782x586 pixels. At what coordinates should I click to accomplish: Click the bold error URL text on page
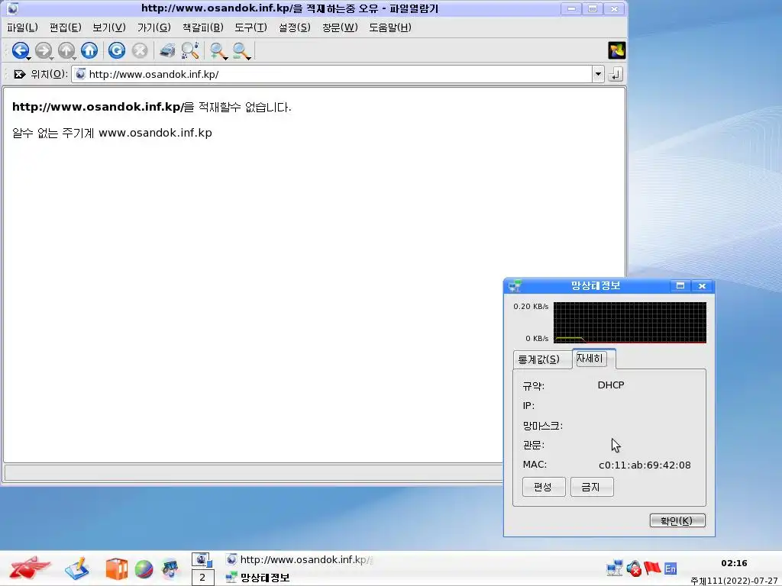98,107
